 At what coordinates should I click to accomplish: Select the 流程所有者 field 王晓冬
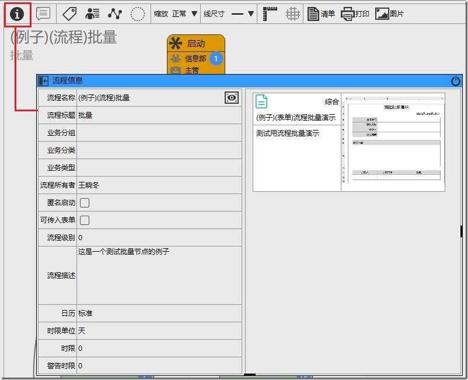click(x=159, y=185)
